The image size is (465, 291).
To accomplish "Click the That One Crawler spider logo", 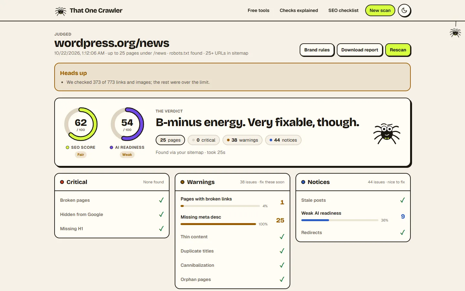I will 60,11.
